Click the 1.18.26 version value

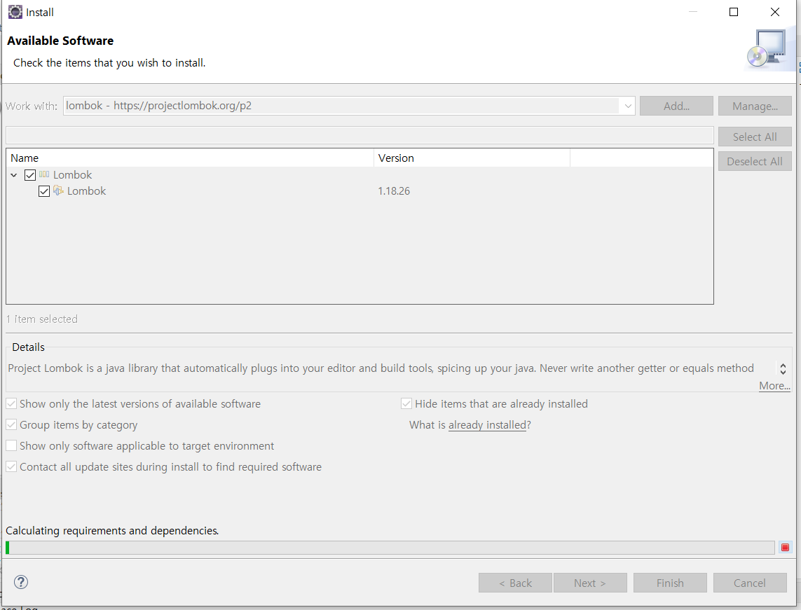394,191
